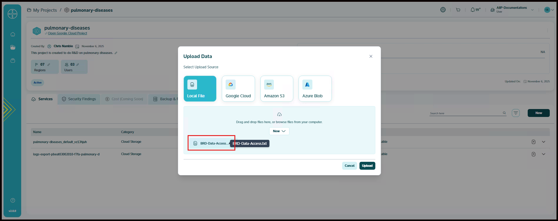
Task: Open the home icon in sidebar
Action: (13, 35)
